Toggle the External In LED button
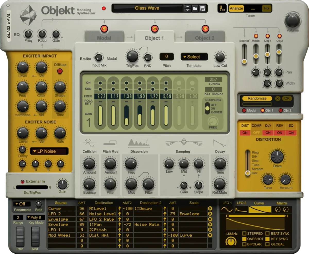309x254 pixels. coord(22,182)
